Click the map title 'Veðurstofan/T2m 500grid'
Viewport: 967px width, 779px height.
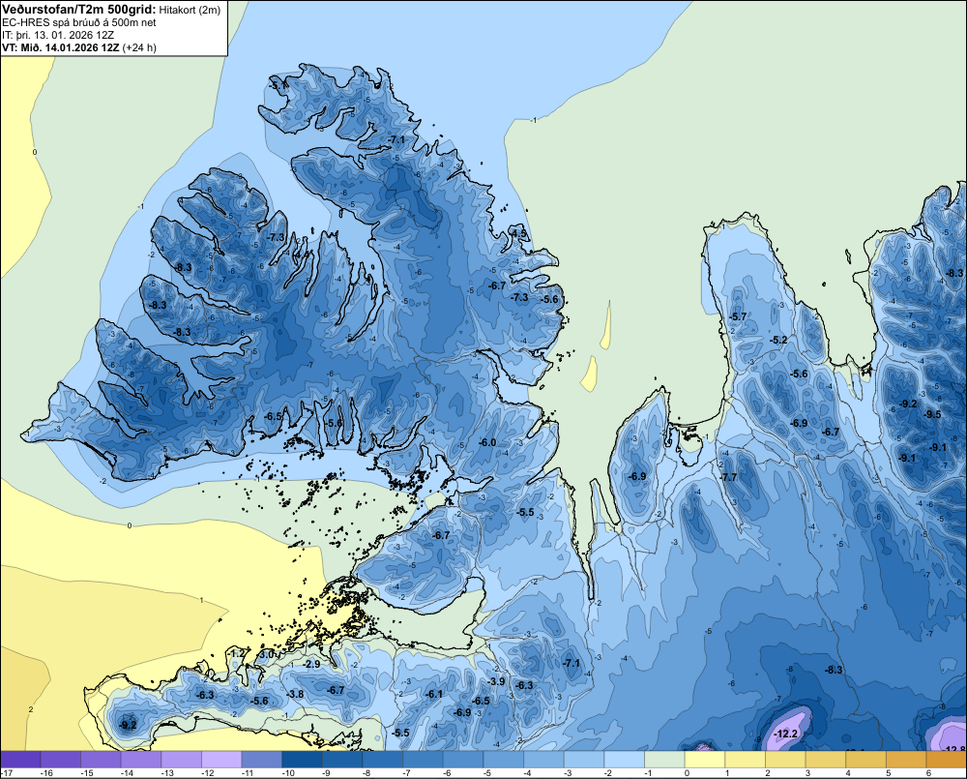click(x=77, y=10)
